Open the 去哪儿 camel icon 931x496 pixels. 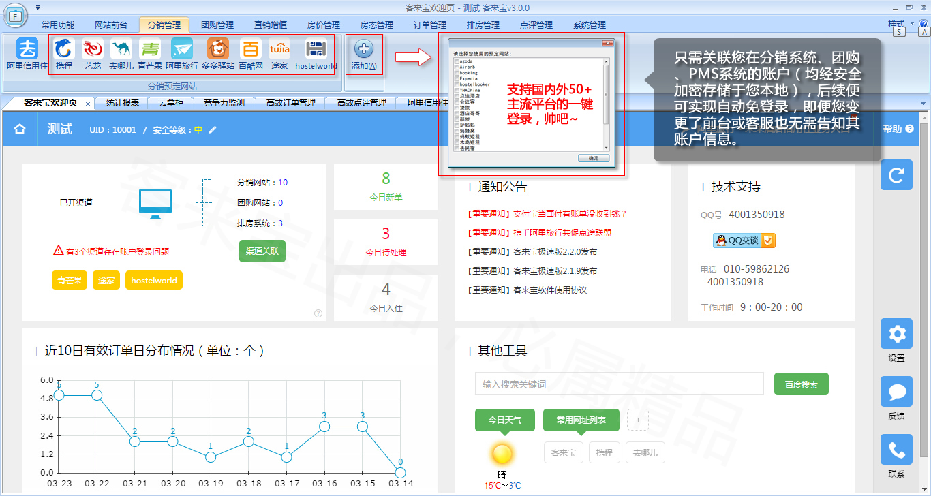(x=121, y=49)
